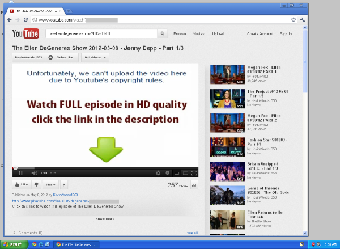Click see all comments link
This screenshot has height=249, width=340.
(192, 233)
